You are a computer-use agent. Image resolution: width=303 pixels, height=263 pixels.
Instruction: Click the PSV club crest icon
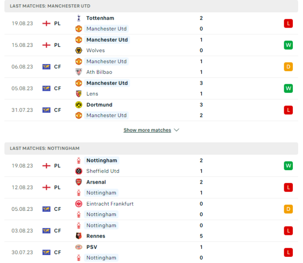tap(78, 247)
